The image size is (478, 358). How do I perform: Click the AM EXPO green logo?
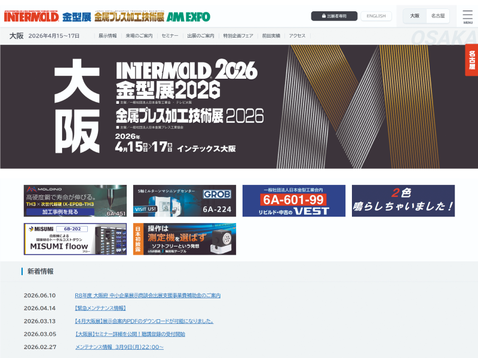click(188, 17)
